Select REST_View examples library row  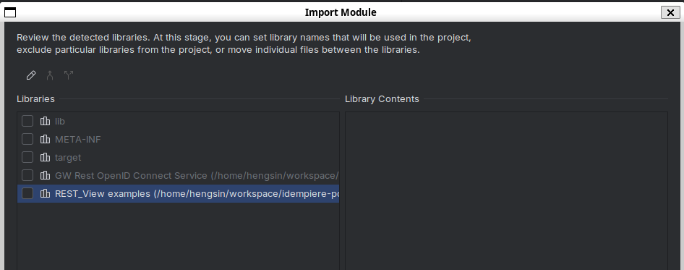coord(178,193)
